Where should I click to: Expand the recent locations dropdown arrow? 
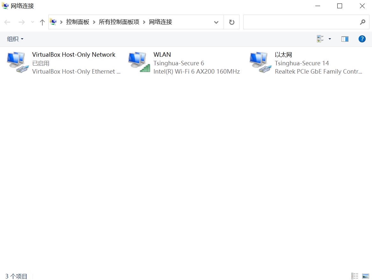[32, 22]
